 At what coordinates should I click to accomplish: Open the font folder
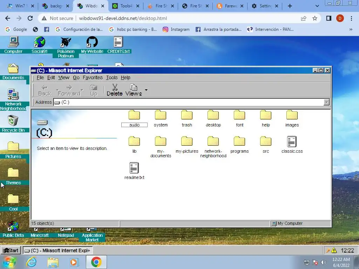(239, 119)
